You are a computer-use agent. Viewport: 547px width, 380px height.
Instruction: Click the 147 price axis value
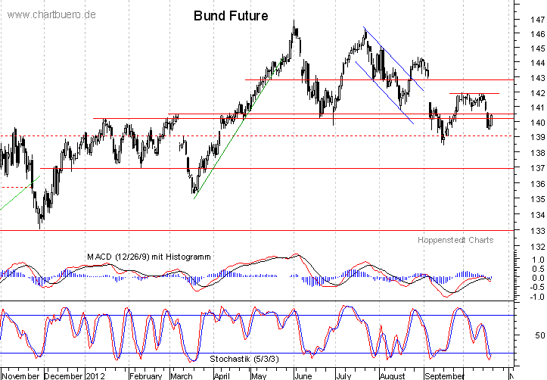[537, 20]
